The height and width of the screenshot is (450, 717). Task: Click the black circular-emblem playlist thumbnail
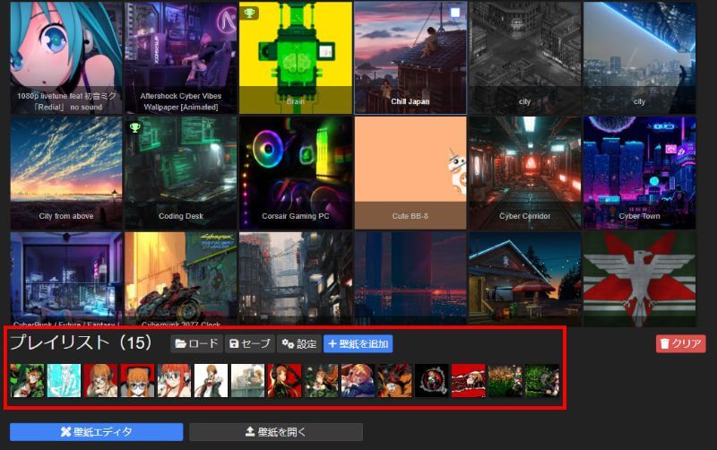coord(432,380)
